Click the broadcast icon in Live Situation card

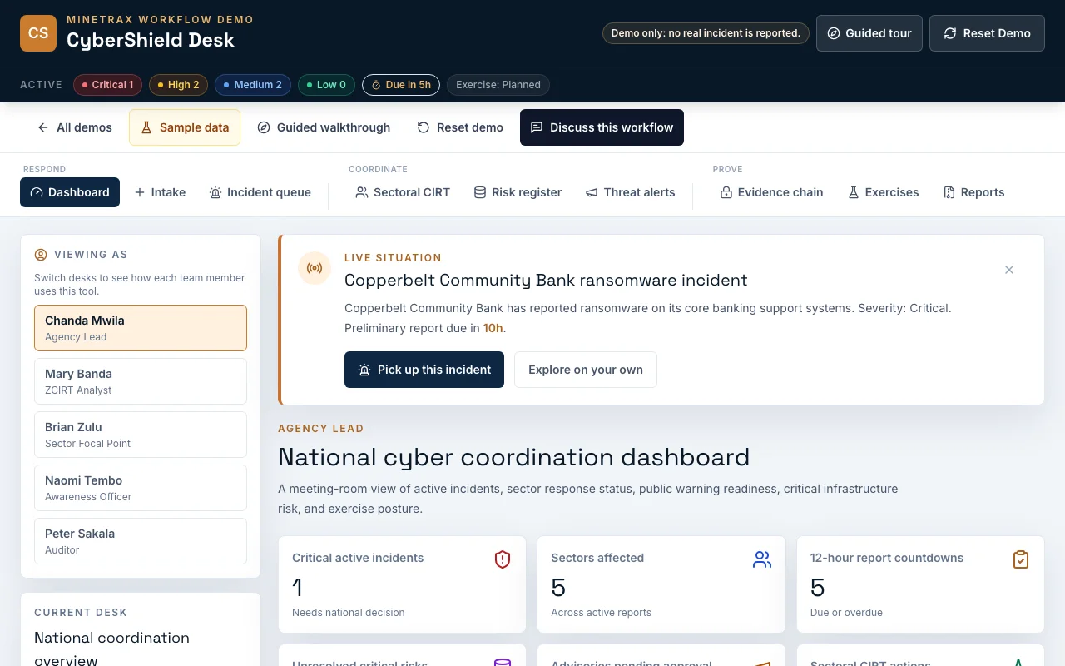(315, 268)
